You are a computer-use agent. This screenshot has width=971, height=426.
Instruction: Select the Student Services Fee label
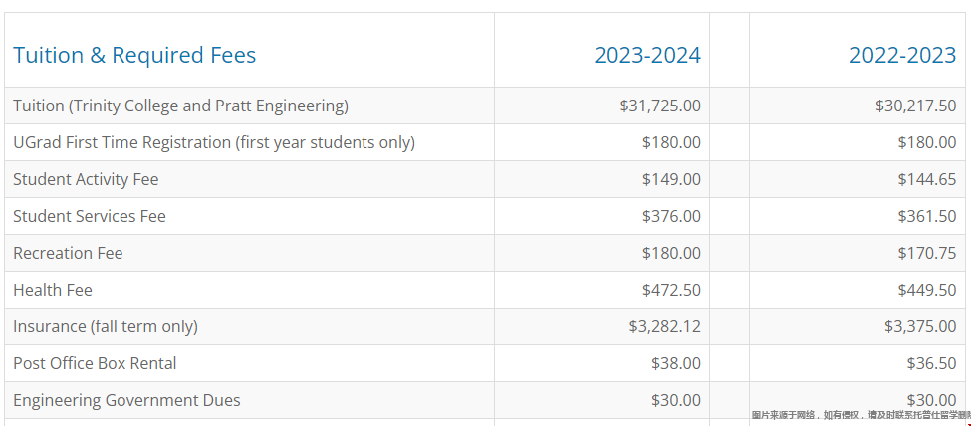(90, 216)
